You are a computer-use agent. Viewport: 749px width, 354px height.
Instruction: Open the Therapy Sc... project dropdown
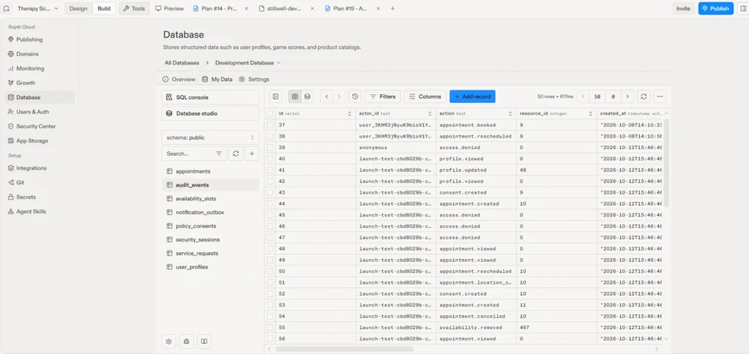click(38, 9)
